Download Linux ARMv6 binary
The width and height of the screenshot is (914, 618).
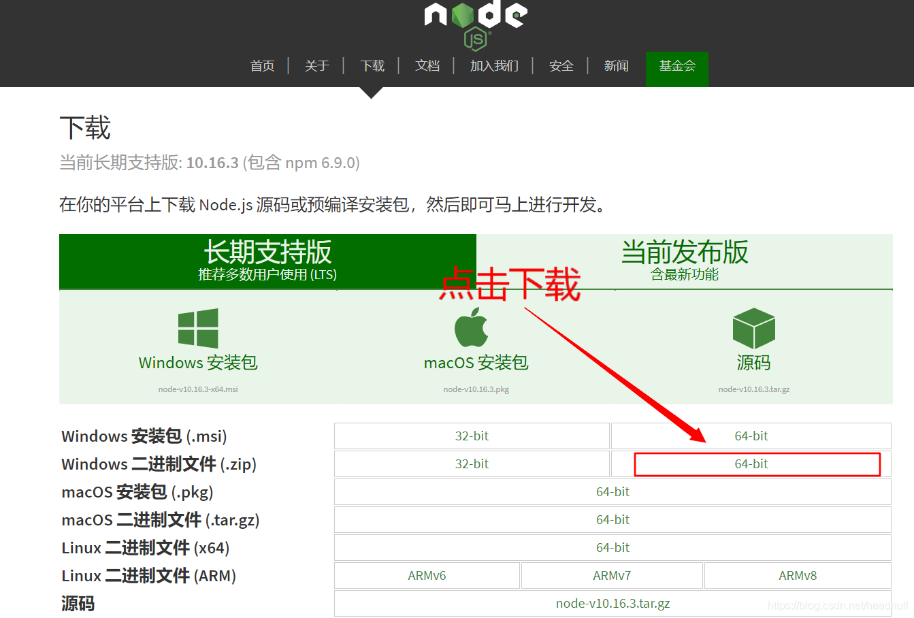click(x=427, y=575)
